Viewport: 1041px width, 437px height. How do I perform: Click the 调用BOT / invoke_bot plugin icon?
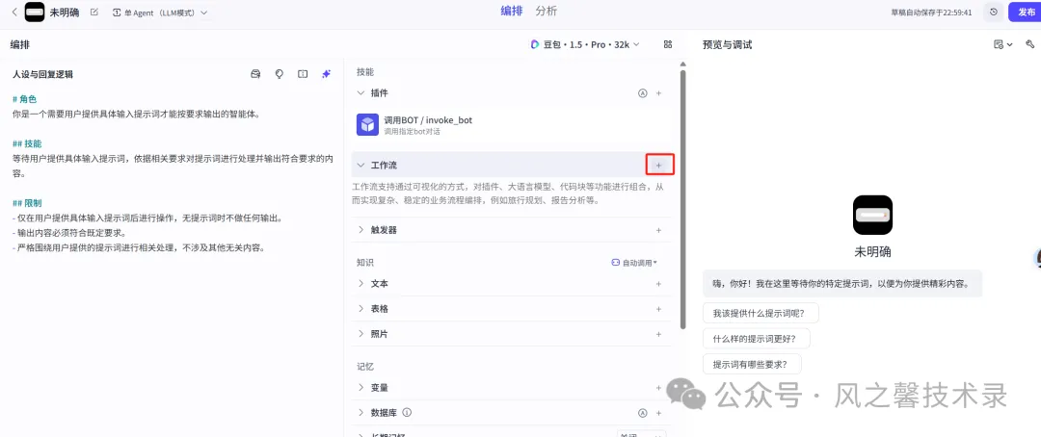[x=368, y=125]
